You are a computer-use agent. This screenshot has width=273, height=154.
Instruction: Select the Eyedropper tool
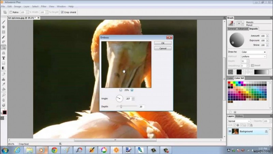[x=3, y=84]
